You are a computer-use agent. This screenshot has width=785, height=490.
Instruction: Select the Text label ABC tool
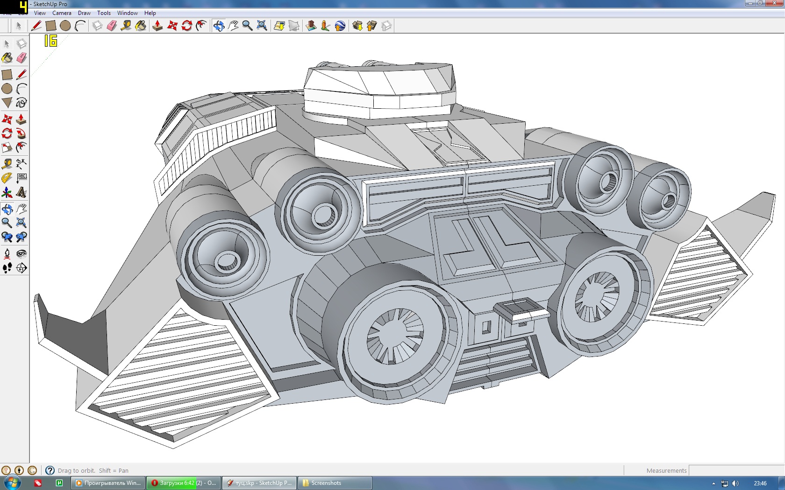(21, 178)
